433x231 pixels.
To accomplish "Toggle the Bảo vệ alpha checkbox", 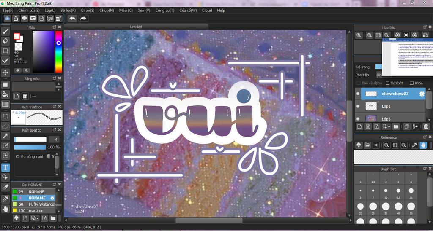I will [x=359, y=83].
